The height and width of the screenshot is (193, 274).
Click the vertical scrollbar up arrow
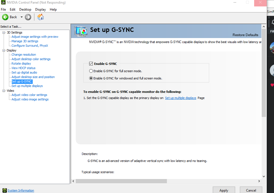point(264,27)
